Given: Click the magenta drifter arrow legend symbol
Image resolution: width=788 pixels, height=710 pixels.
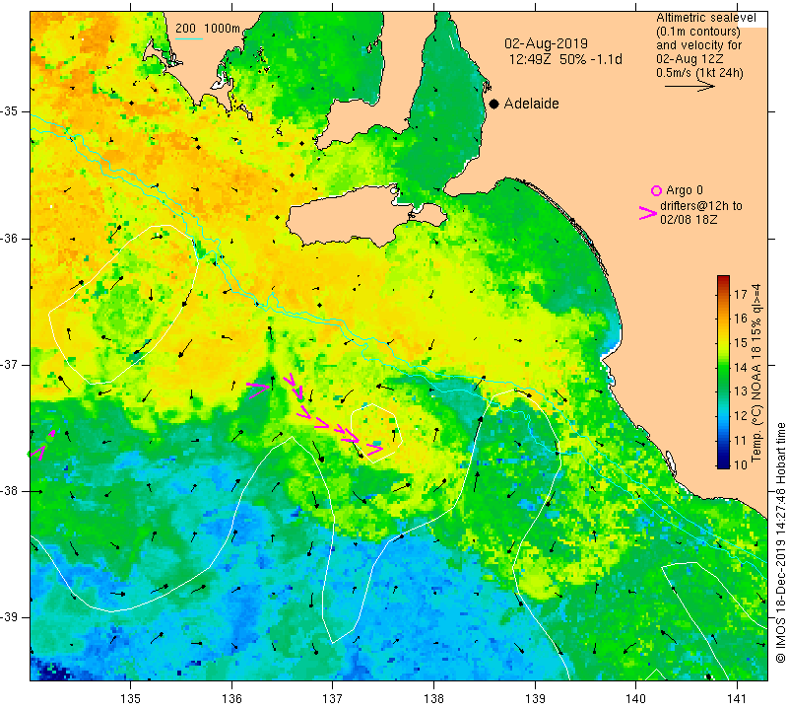Looking at the screenshot, I should point(648,213).
